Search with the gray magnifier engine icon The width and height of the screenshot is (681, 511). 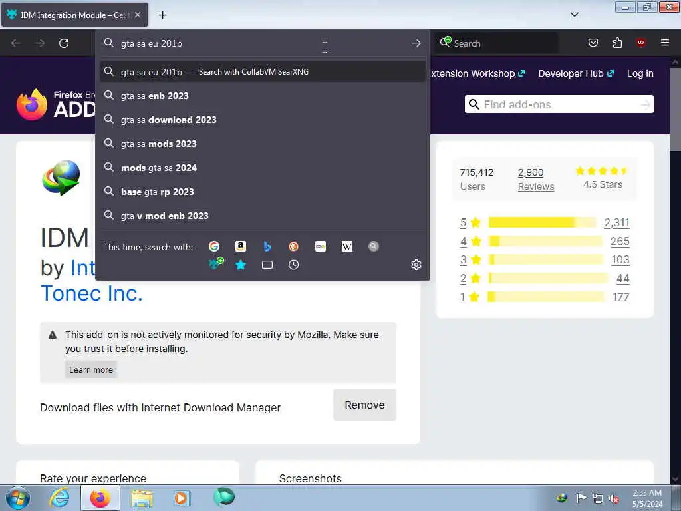point(374,246)
